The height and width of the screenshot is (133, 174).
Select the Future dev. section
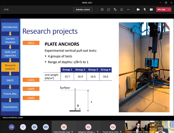coord(10,94)
